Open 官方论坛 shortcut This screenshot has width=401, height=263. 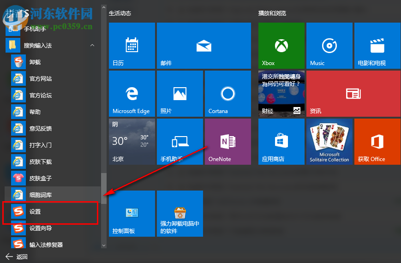[53, 95]
